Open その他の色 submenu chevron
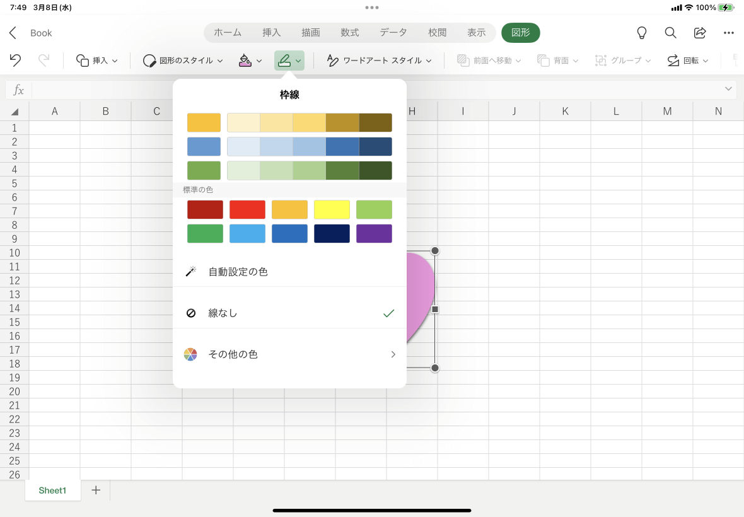Image resolution: width=744 pixels, height=517 pixels. coord(393,354)
